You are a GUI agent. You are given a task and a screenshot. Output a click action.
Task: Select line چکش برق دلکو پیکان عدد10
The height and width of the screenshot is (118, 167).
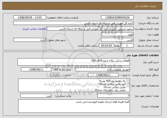[x=110, y=90]
